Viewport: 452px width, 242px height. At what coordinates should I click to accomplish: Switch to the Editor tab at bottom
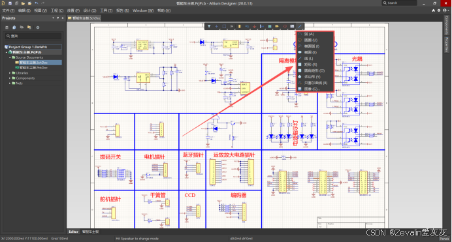73,232
